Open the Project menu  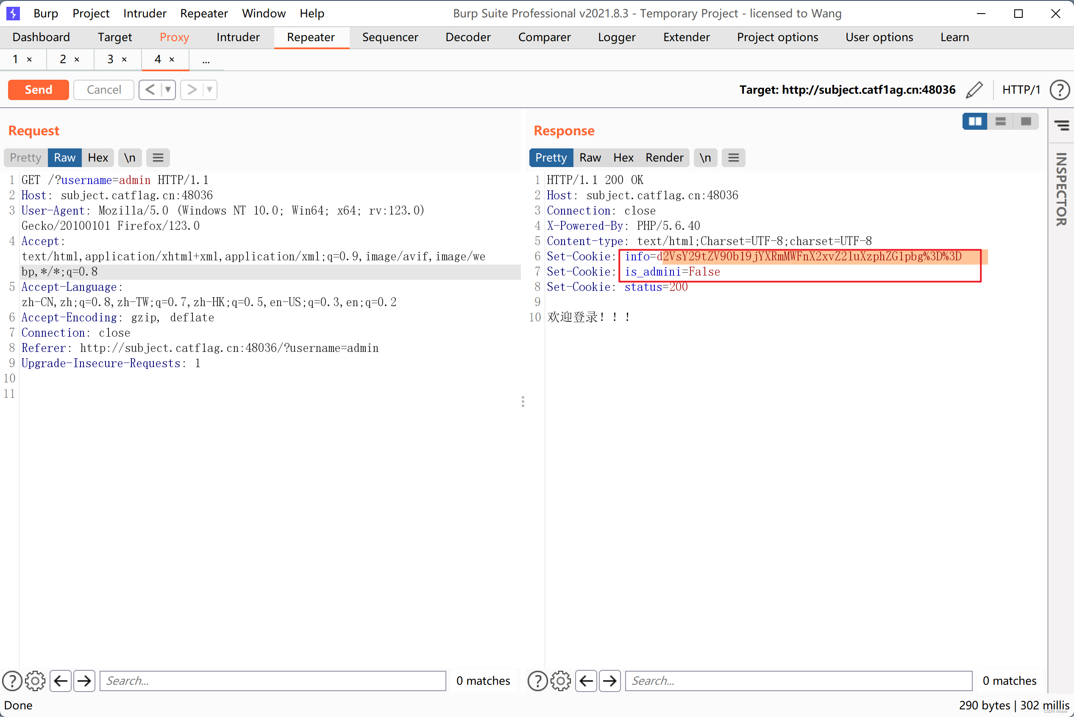(x=91, y=13)
